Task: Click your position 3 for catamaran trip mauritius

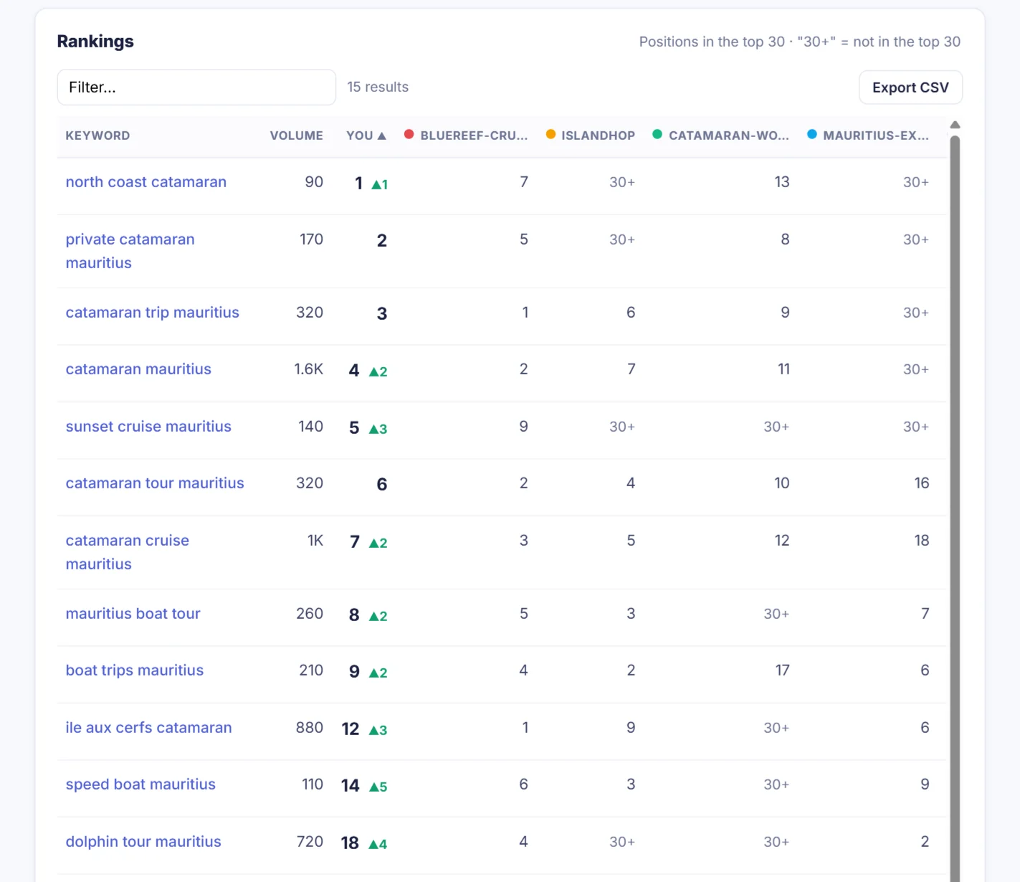Action: [x=382, y=313]
